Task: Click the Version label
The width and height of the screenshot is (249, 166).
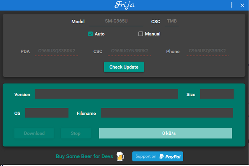Action: (22, 95)
